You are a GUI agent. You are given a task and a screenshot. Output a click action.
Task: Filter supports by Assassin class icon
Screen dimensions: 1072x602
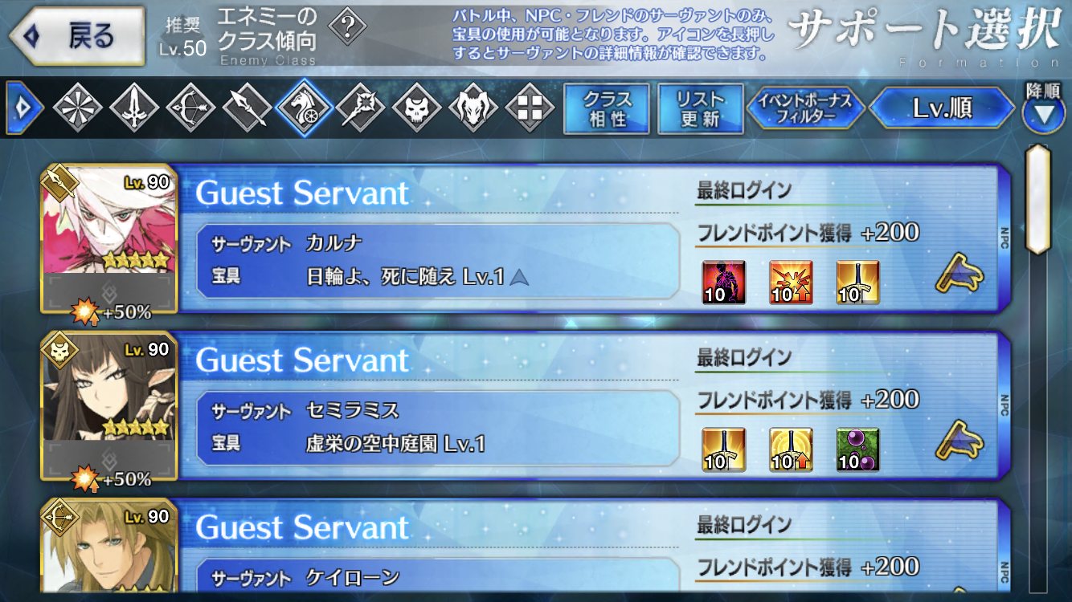(x=417, y=108)
